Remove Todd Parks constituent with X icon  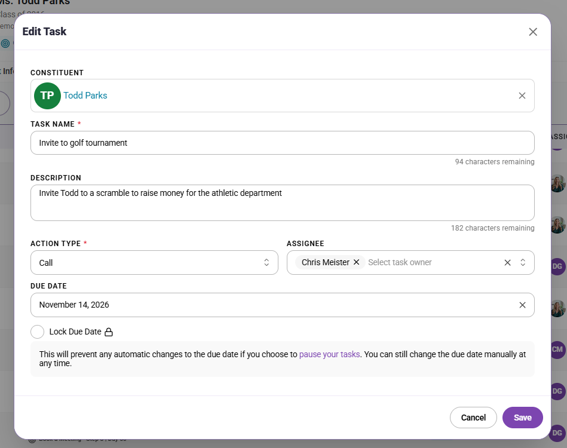coord(522,96)
